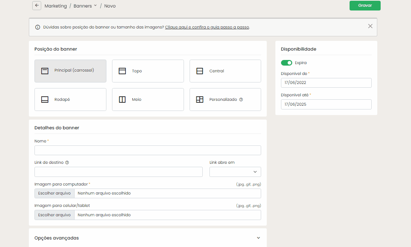
Task: Choose the Personalizado banner position icon
Action: pos(200,100)
